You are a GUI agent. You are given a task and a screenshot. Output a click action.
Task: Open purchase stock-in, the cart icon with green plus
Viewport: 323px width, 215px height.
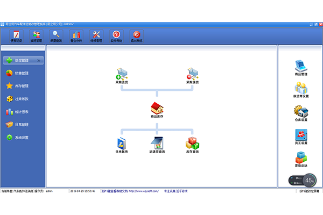122,76
